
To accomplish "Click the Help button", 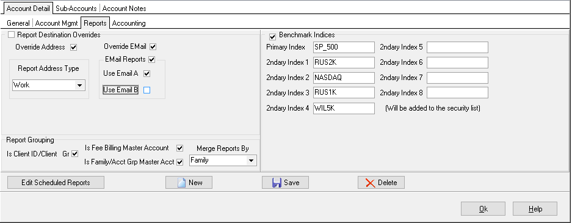I will (x=535, y=209).
